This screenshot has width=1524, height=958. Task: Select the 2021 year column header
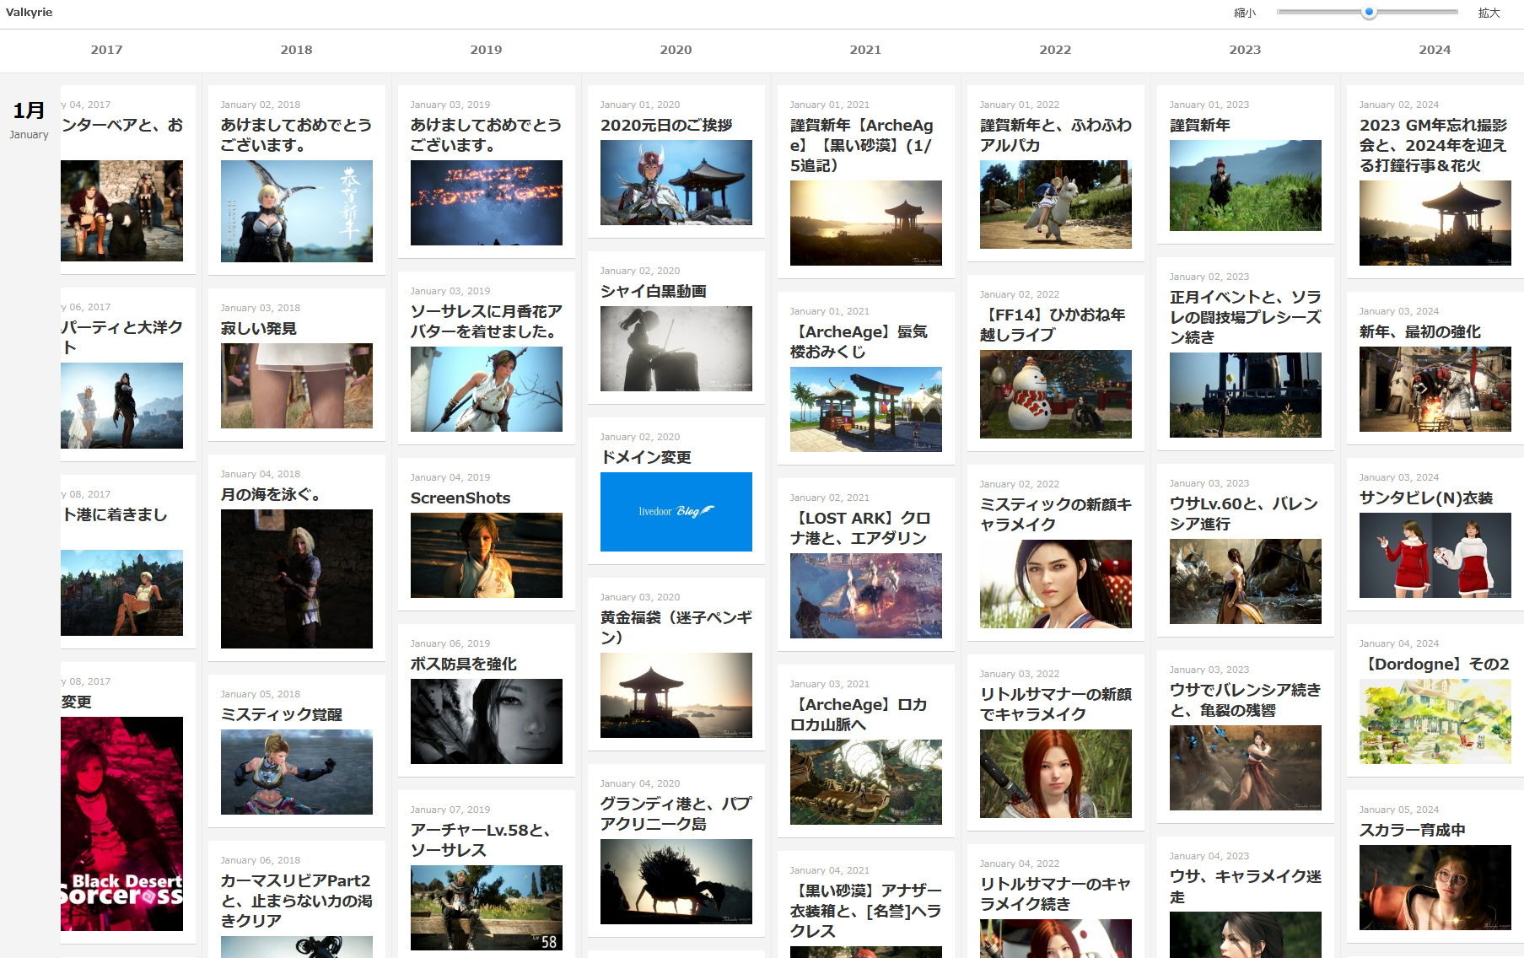click(x=866, y=50)
